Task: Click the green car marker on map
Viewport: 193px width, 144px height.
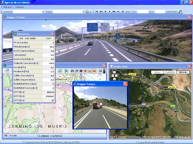Action: pyautogui.click(x=176, y=110)
